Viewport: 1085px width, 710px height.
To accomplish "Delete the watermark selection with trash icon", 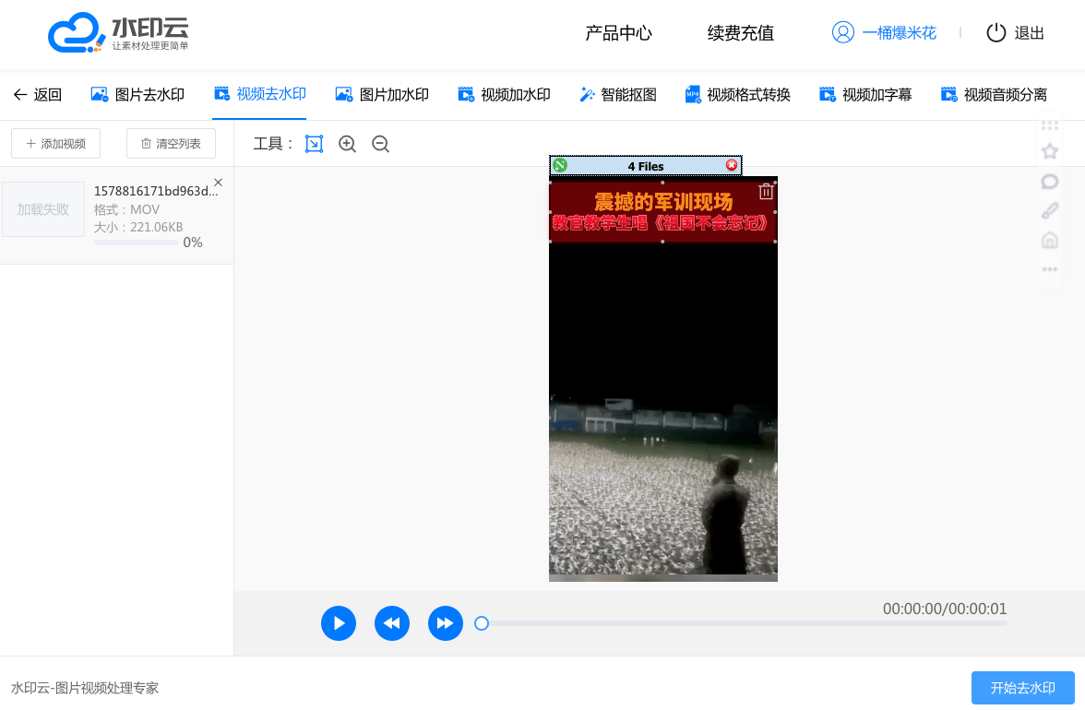I will [x=766, y=192].
